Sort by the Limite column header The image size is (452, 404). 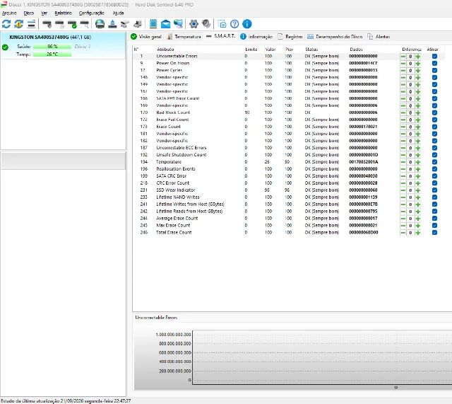pyautogui.click(x=251, y=50)
